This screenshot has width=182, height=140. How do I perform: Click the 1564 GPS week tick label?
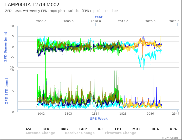pos(95,114)
